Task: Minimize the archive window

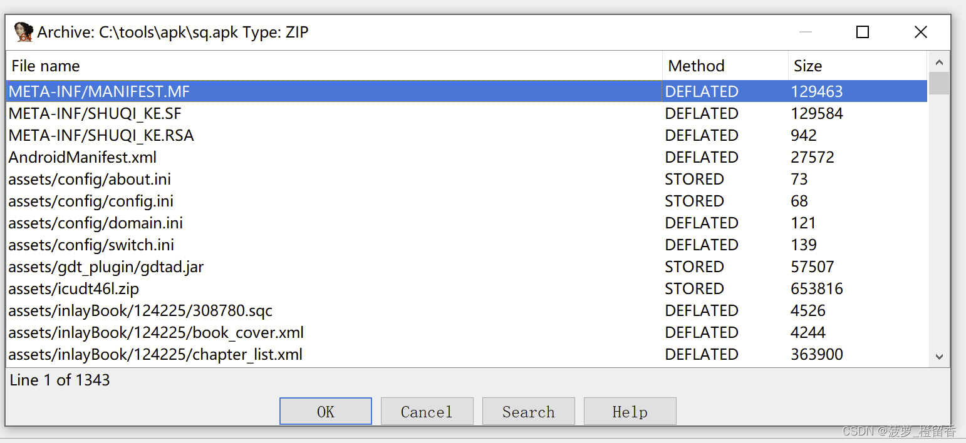Action: [x=806, y=32]
